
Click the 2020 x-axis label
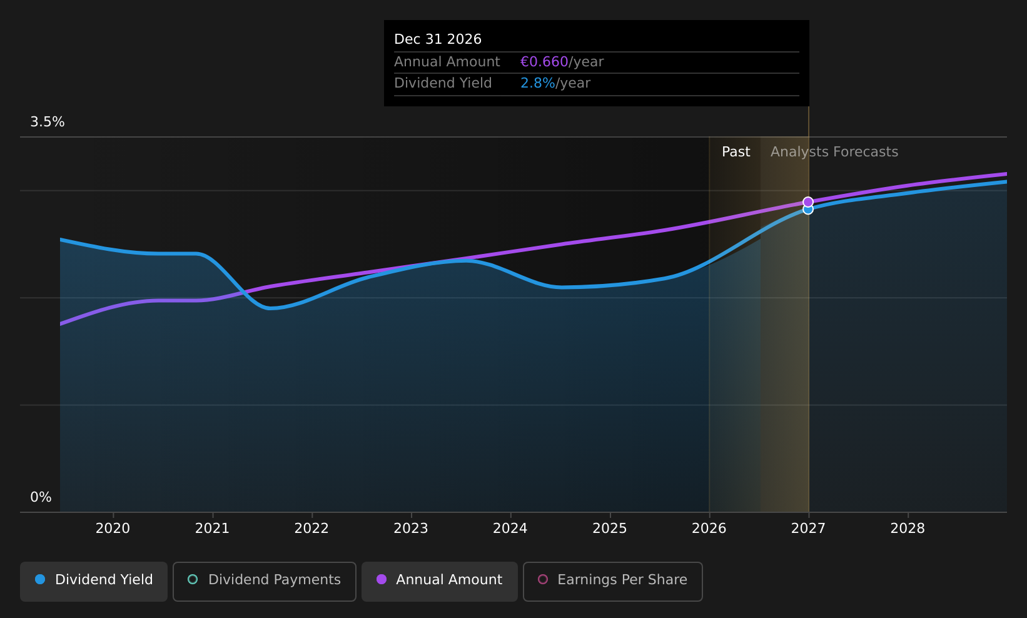(x=113, y=529)
